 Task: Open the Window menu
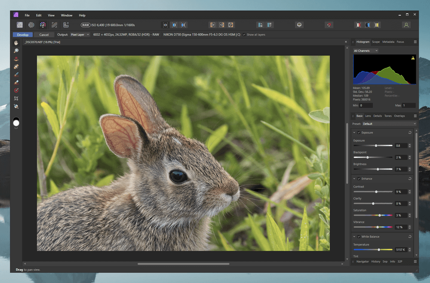(x=67, y=15)
